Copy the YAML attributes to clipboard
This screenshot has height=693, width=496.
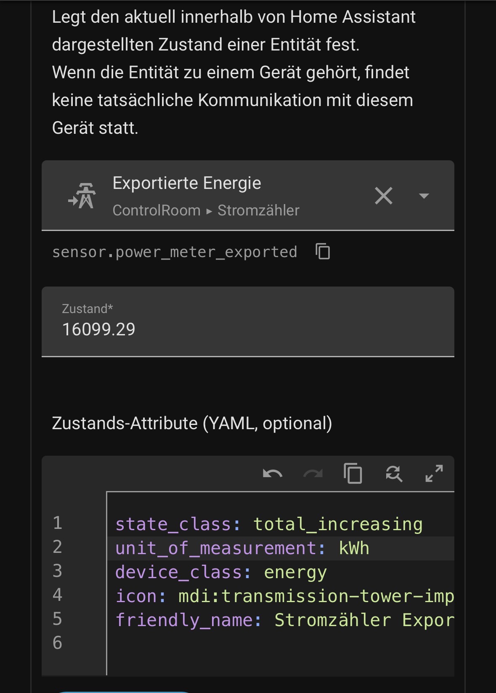coord(353,474)
